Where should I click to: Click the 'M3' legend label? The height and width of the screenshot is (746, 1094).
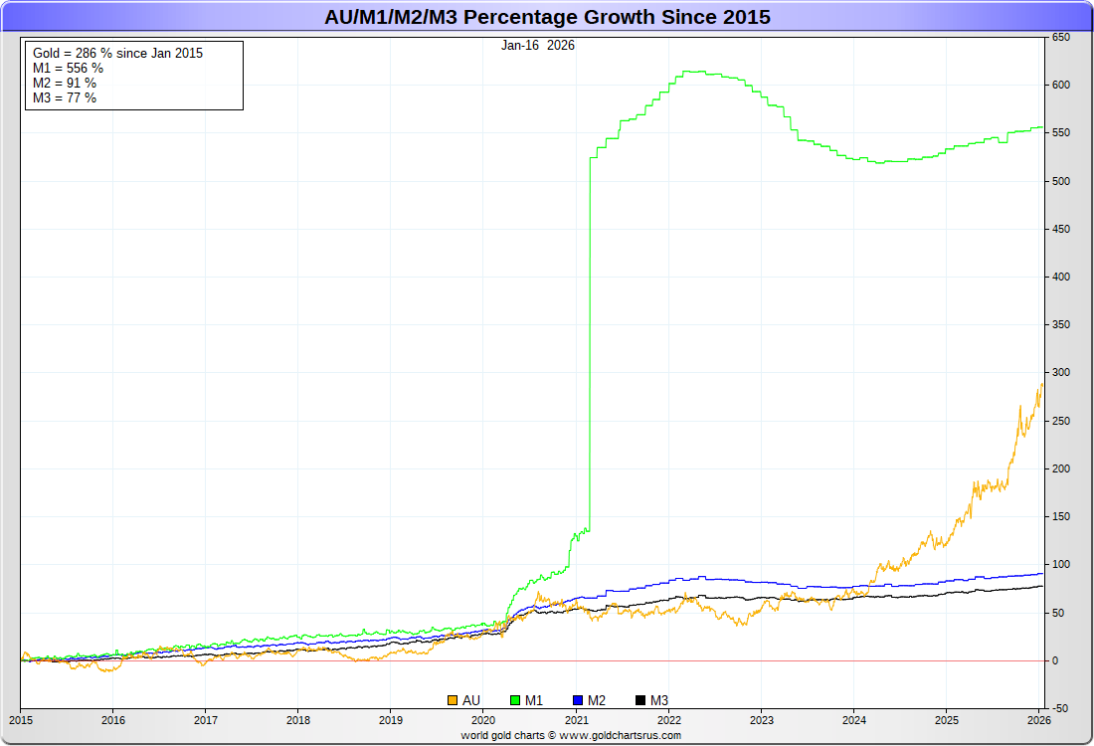pos(659,700)
